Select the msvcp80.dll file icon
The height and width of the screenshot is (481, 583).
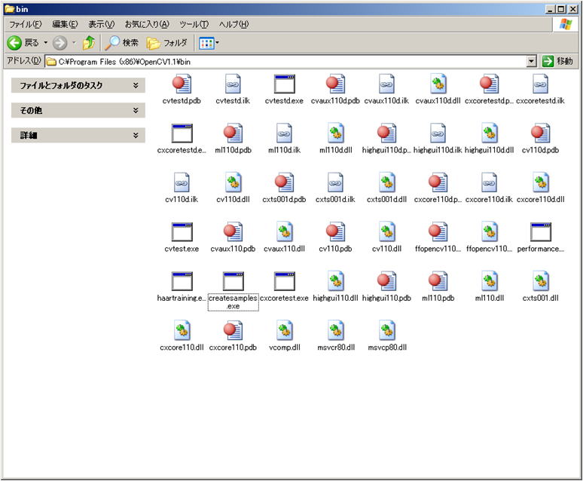click(x=386, y=331)
